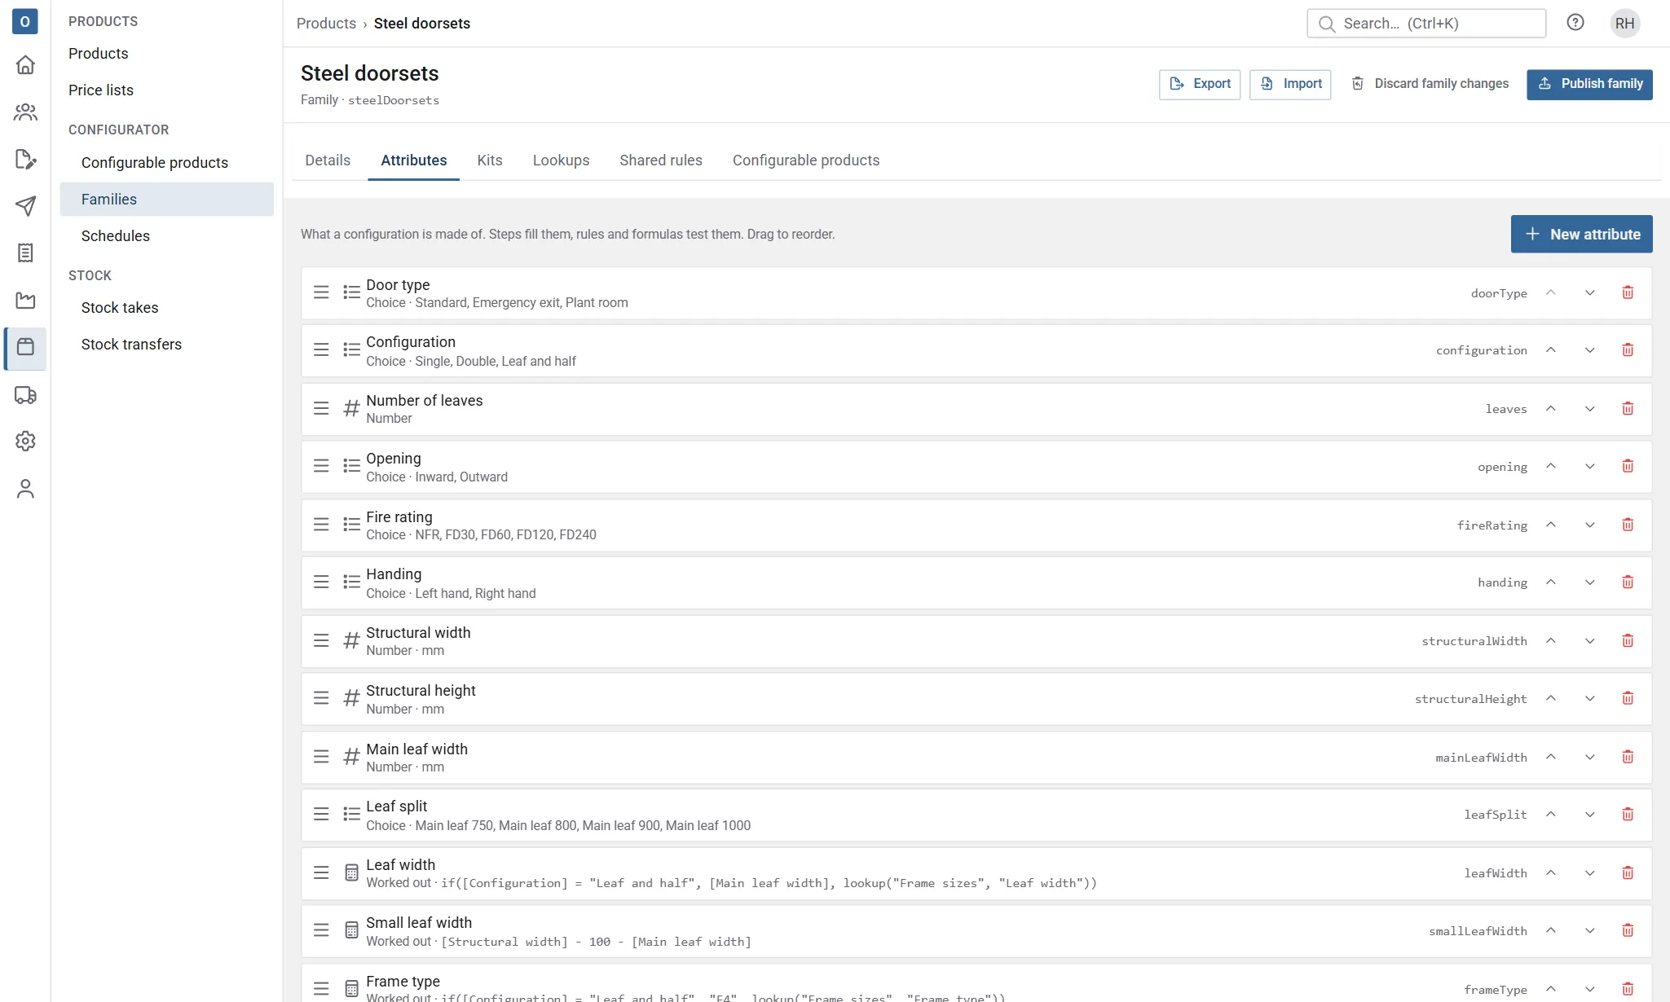This screenshot has width=1670, height=1002.
Task: Switch to the Kits tab
Action: pyautogui.click(x=489, y=160)
